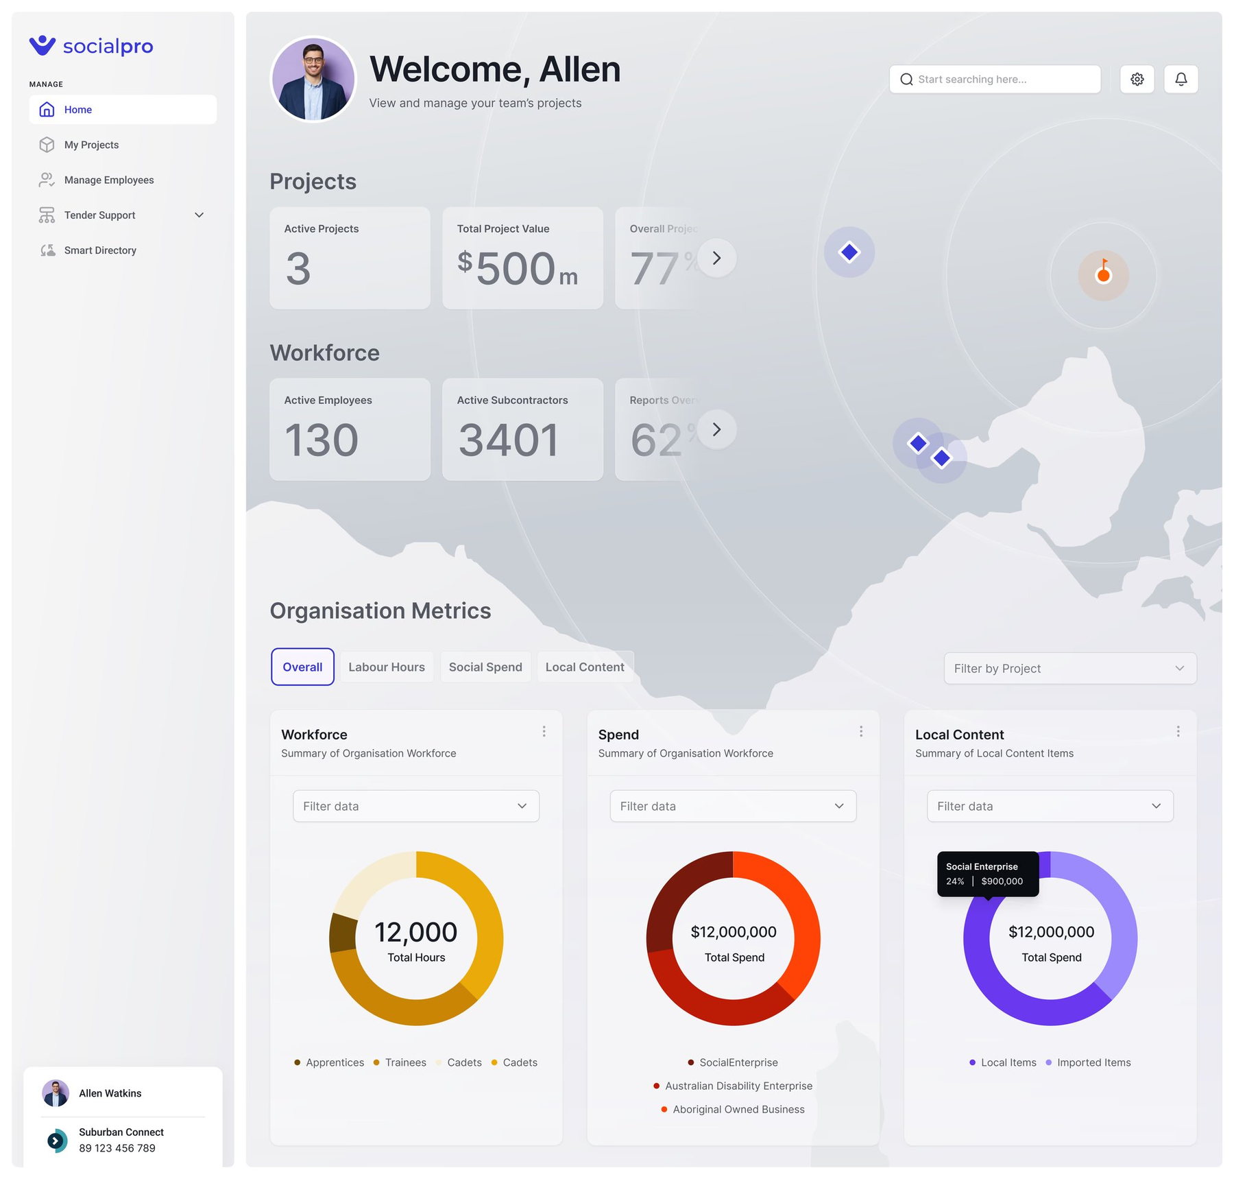Viewport: 1234px width, 1179px height.
Task: Go to the next Workforce card with the arrow
Action: tap(716, 429)
